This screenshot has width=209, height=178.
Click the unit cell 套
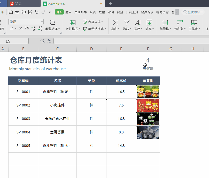[x=91, y=146]
